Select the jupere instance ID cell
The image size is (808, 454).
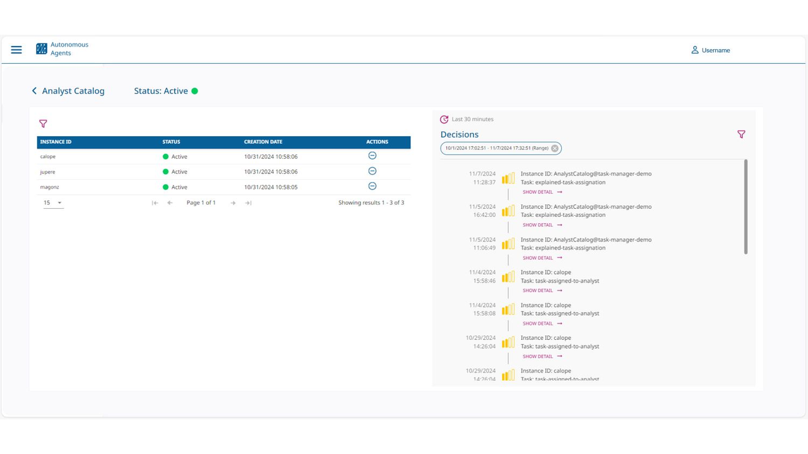click(x=47, y=172)
